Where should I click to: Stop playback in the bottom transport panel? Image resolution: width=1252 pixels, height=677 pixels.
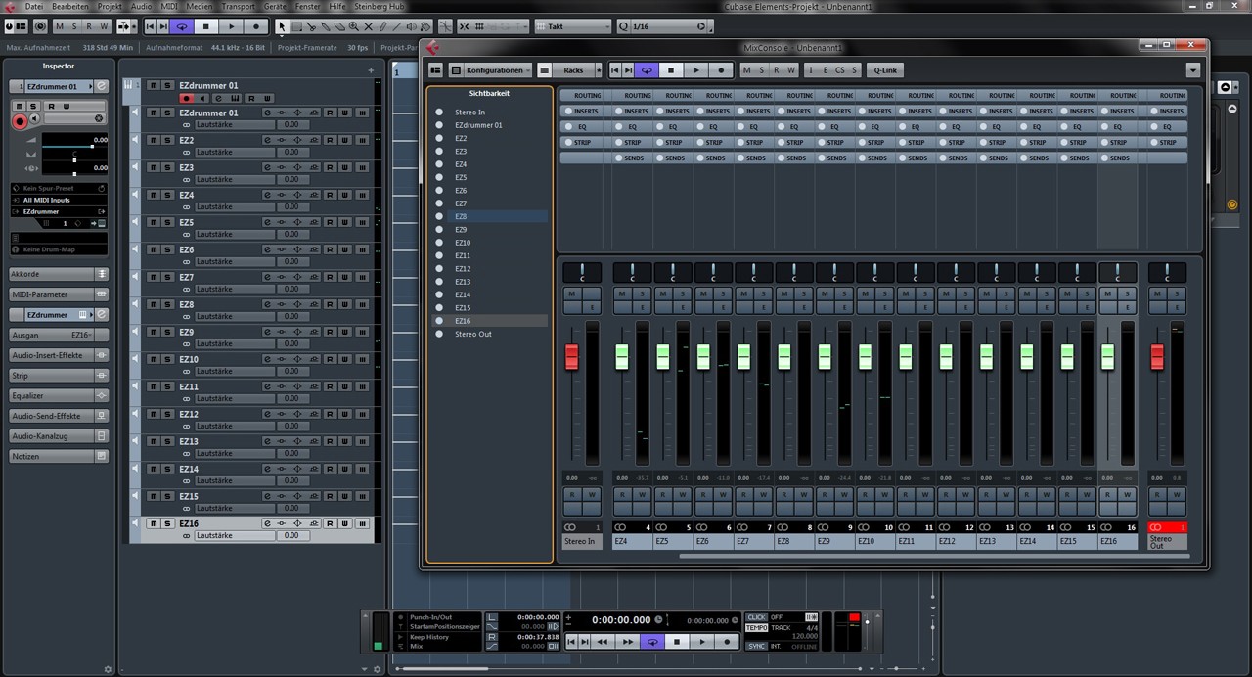click(677, 642)
